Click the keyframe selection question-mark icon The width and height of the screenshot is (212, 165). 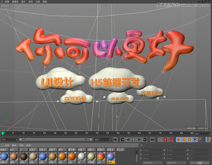[171, 140]
